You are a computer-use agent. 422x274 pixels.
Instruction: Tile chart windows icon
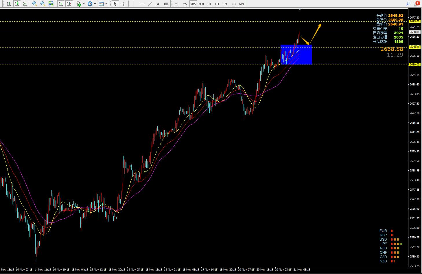click(51, 4)
